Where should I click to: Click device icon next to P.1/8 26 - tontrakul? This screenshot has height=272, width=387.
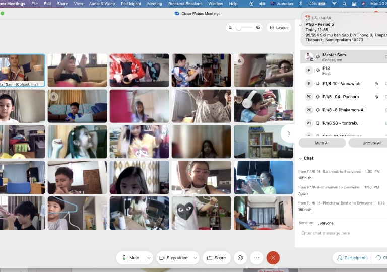coord(318,123)
